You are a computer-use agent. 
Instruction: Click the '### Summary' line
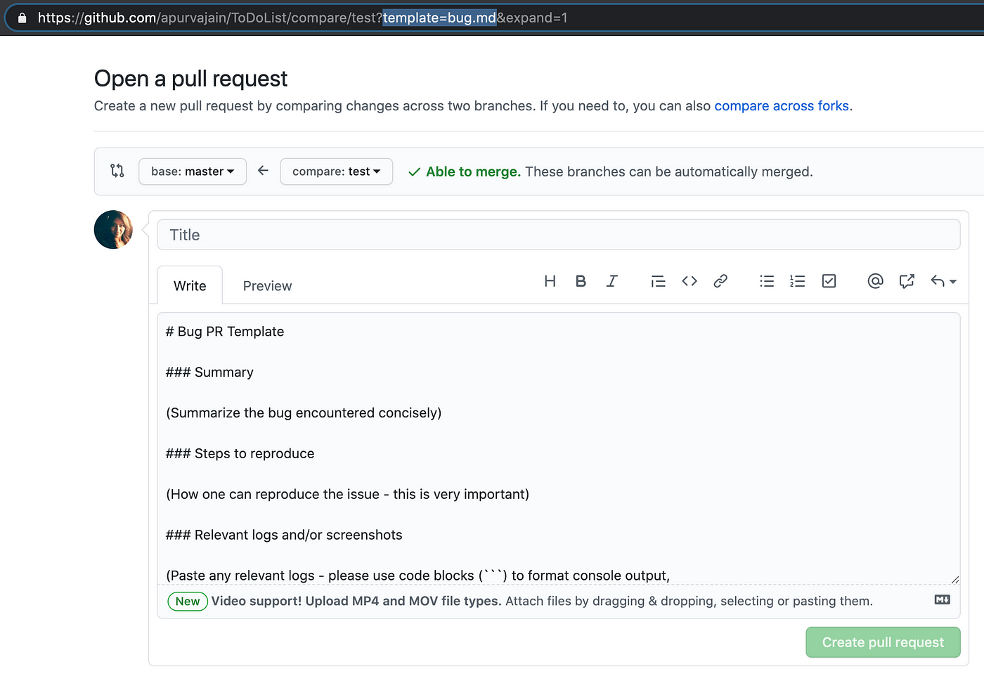coord(209,372)
